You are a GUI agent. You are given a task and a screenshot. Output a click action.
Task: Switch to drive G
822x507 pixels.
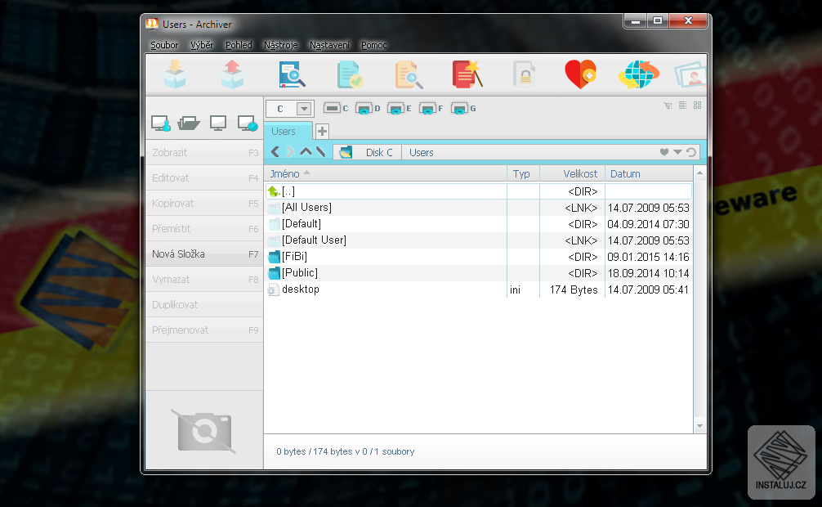463,109
